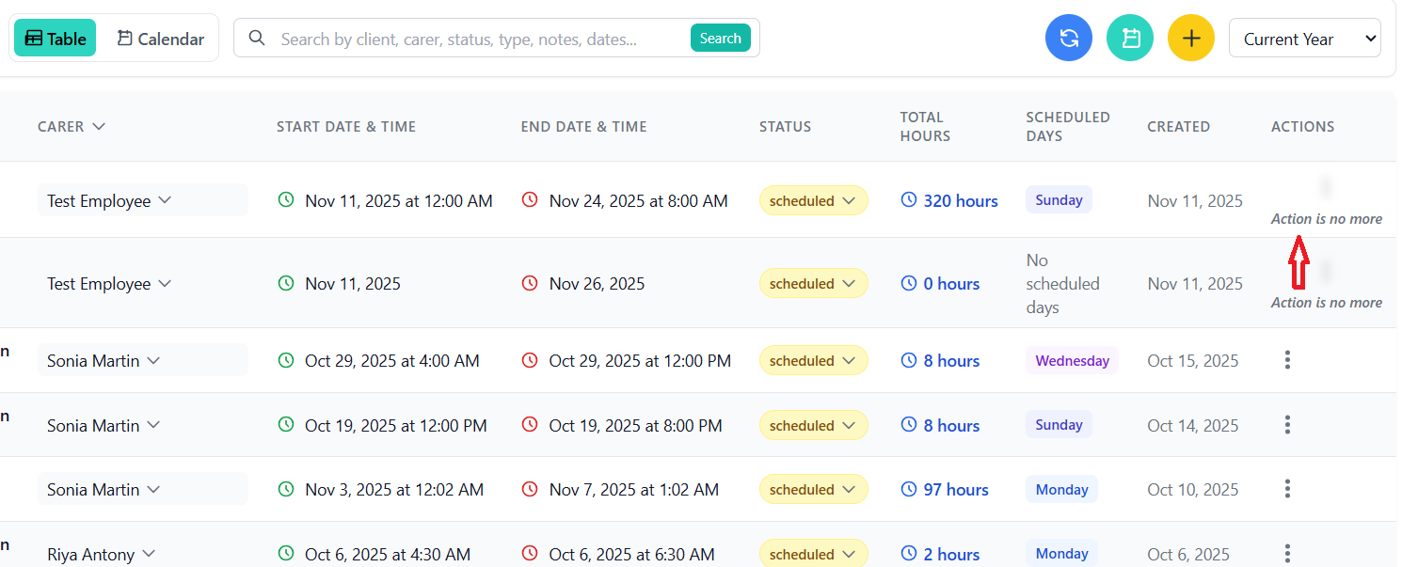Open carer dropdown for Riya Antony
The height and width of the screenshot is (567, 1418).
[x=148, y=554]
